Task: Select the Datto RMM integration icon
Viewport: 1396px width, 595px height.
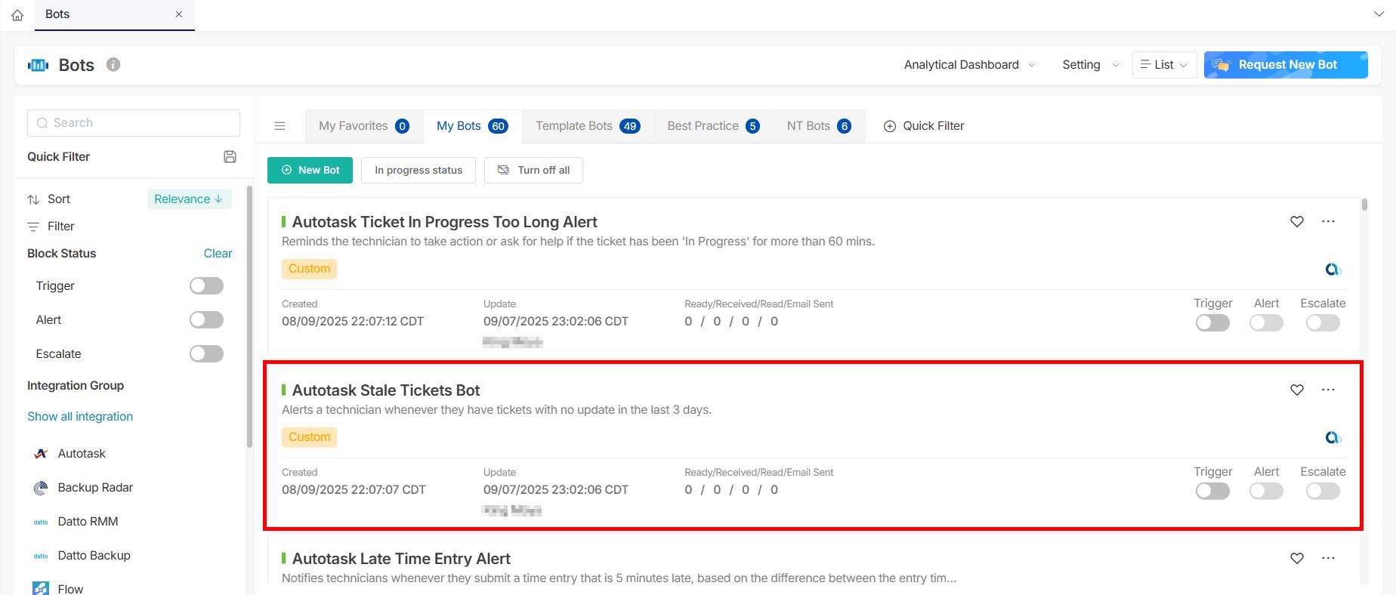Action: point(41,522)
